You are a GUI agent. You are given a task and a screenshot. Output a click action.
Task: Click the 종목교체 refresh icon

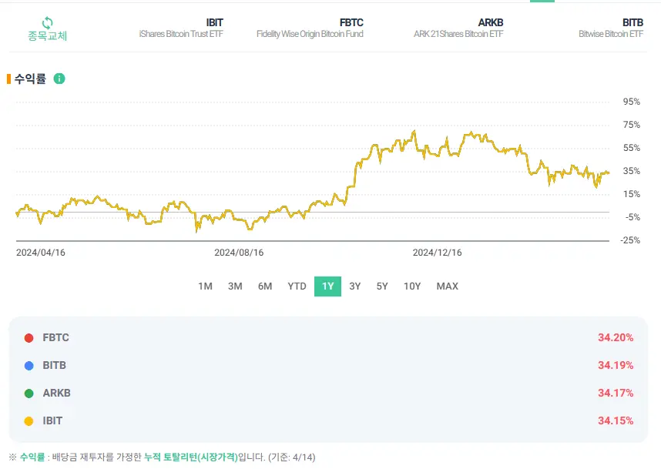pos(47,23)
